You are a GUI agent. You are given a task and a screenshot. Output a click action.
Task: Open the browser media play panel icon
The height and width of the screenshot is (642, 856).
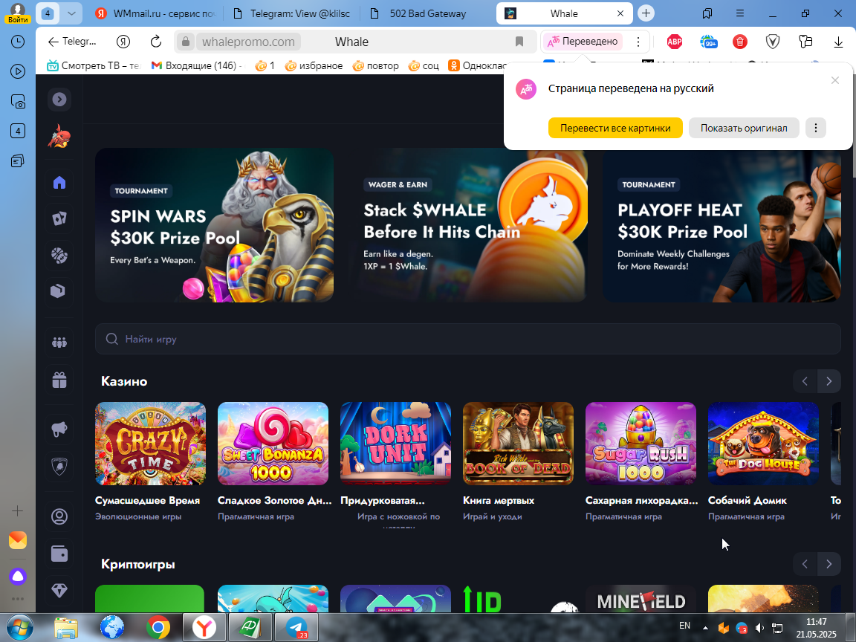(x=18, y=71)
